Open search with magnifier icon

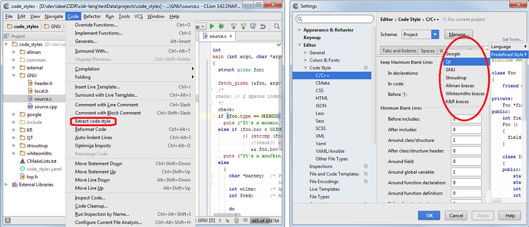[x=276, y=26]
